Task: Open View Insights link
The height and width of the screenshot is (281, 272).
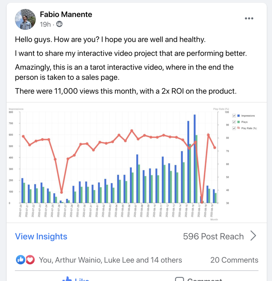Action: coord(41,236)
